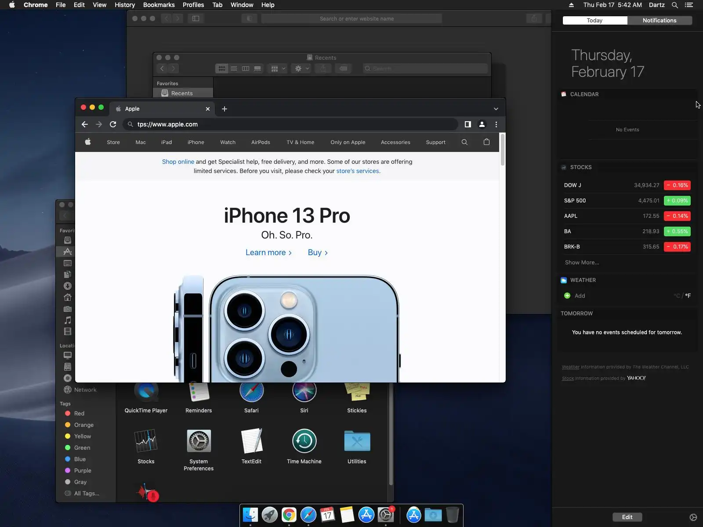Switch to column view in Recents window
The image size is (703, 527).
coord(246,69)
